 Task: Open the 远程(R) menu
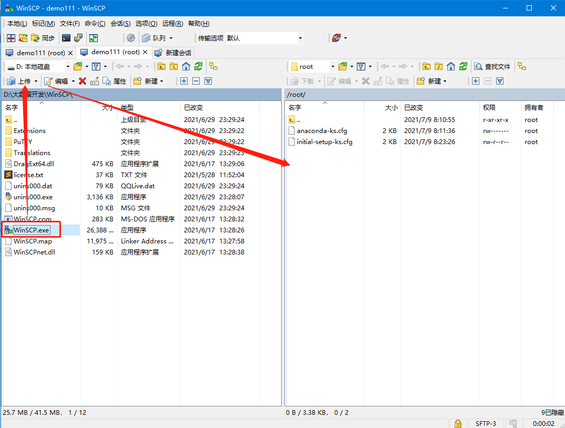tap(172, 24)
